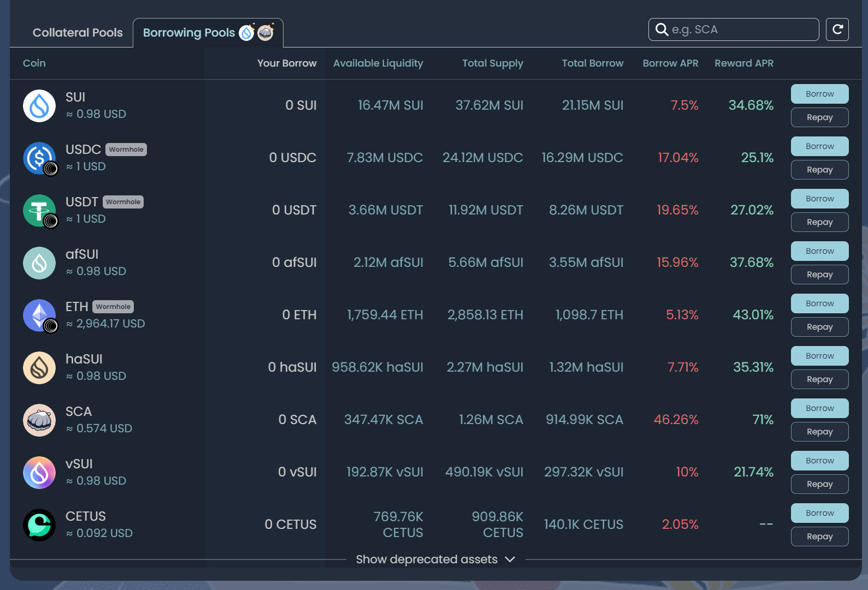Click the Borrow APR column header
868x590 pixels.
coord(670,63)
